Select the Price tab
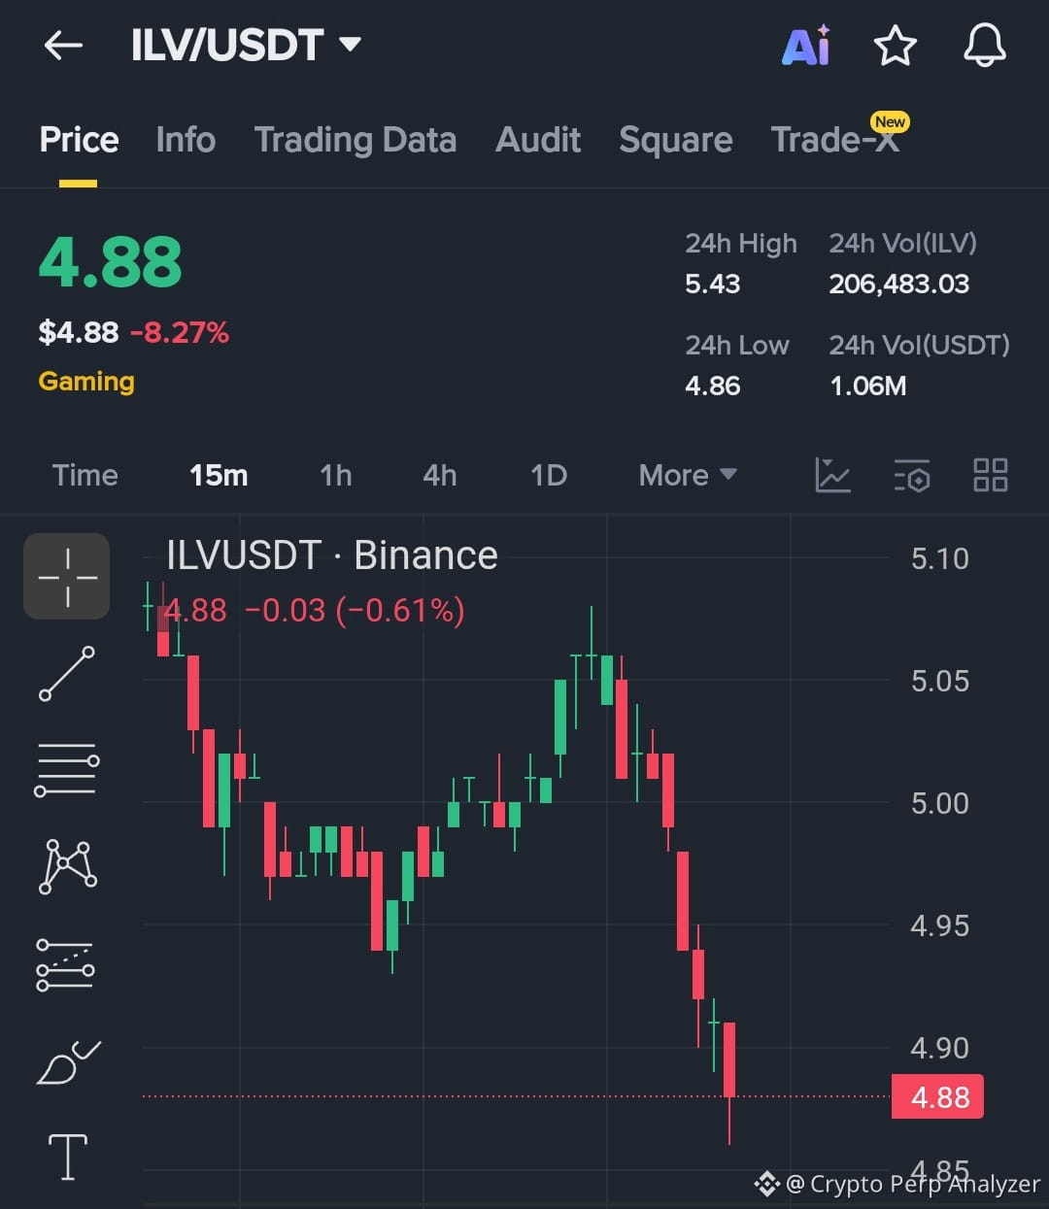 tap(79, 140)
